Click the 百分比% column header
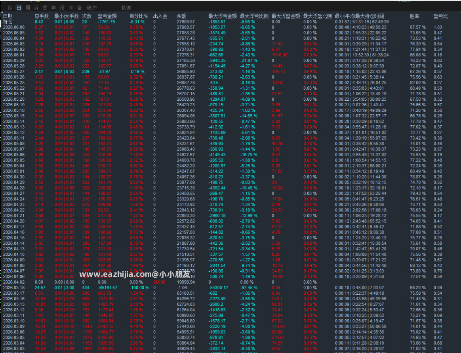This screenshot has height=353, width=461. tap(139, 16)
